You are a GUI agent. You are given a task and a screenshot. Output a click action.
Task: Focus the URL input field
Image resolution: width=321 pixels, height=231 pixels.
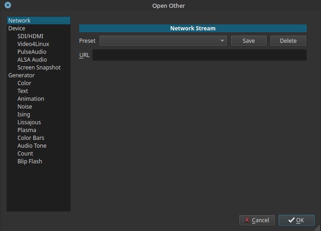click(x=199, y=55)
